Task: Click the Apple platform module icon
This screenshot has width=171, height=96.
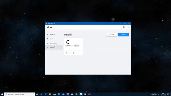Action: 73,53
